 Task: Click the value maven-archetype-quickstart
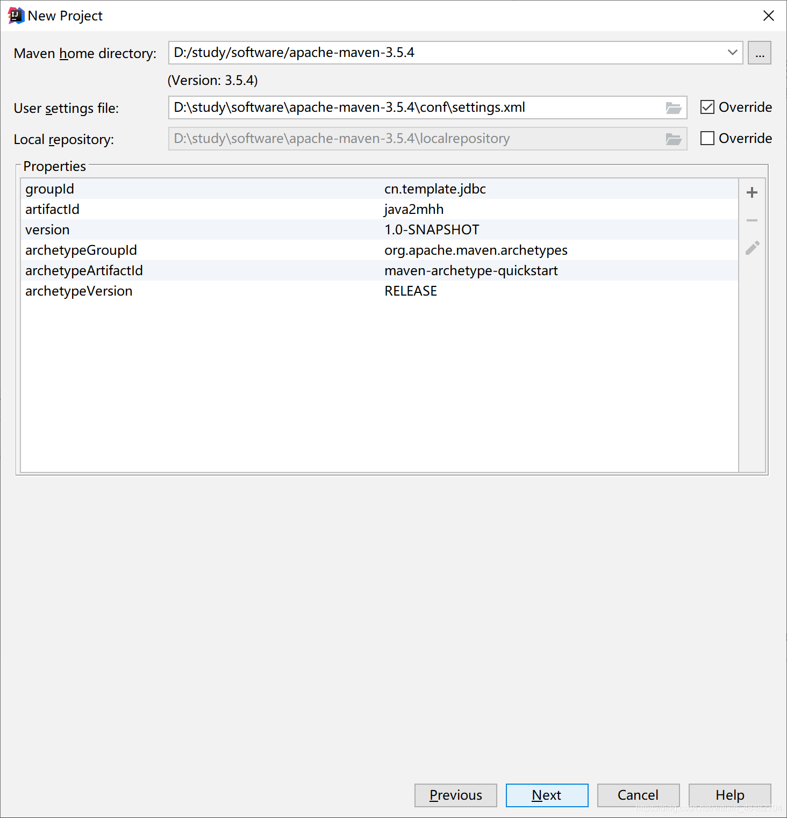(471, 271)
